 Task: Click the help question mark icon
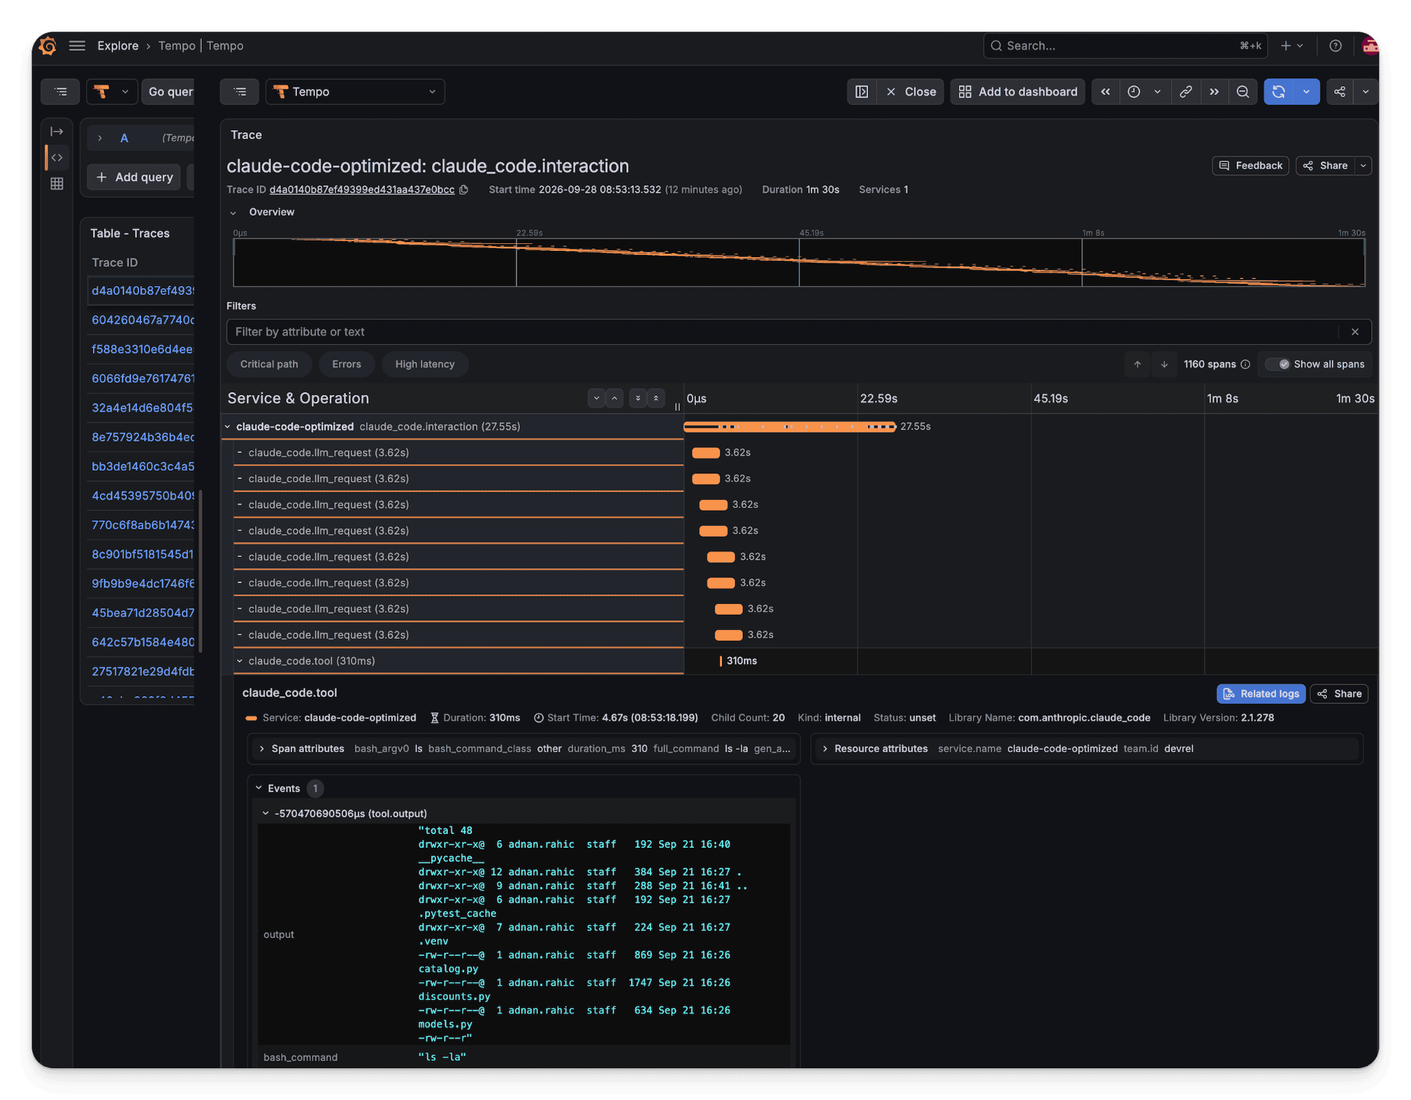tap(1335, 45)
